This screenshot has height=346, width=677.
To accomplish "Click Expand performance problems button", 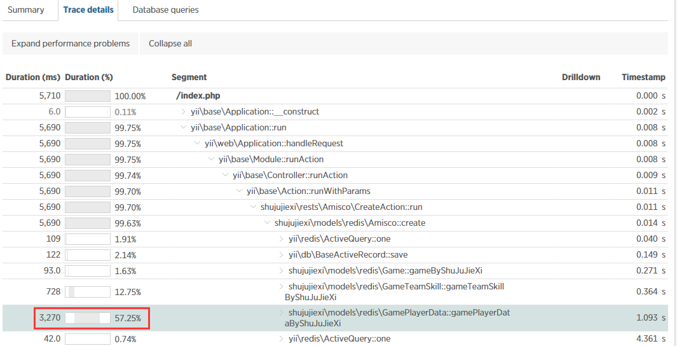I will (x=71, y=44).
